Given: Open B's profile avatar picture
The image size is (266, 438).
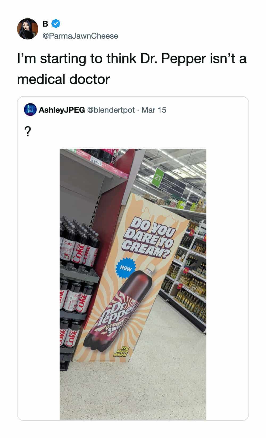Looking at the screenshot, I should tap(27, 29).
